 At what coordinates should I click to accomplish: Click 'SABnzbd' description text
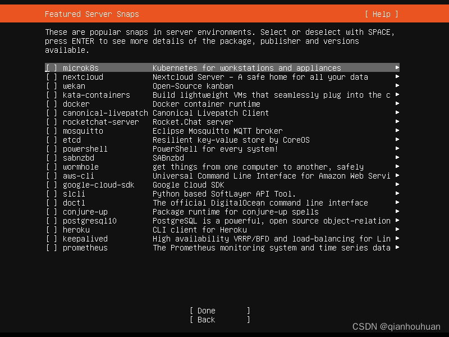pyautogui.click(x=168, y=158)
